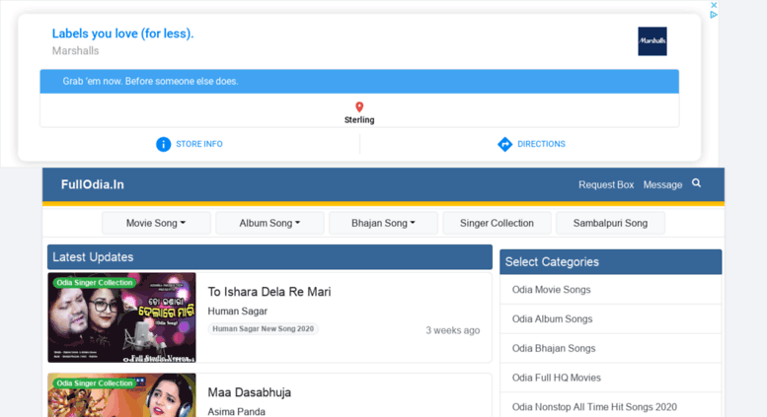Click 'Sterling' location label in ad

(359, 120)
